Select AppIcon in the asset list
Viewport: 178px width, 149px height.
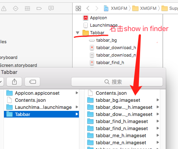tap(95, 18)
